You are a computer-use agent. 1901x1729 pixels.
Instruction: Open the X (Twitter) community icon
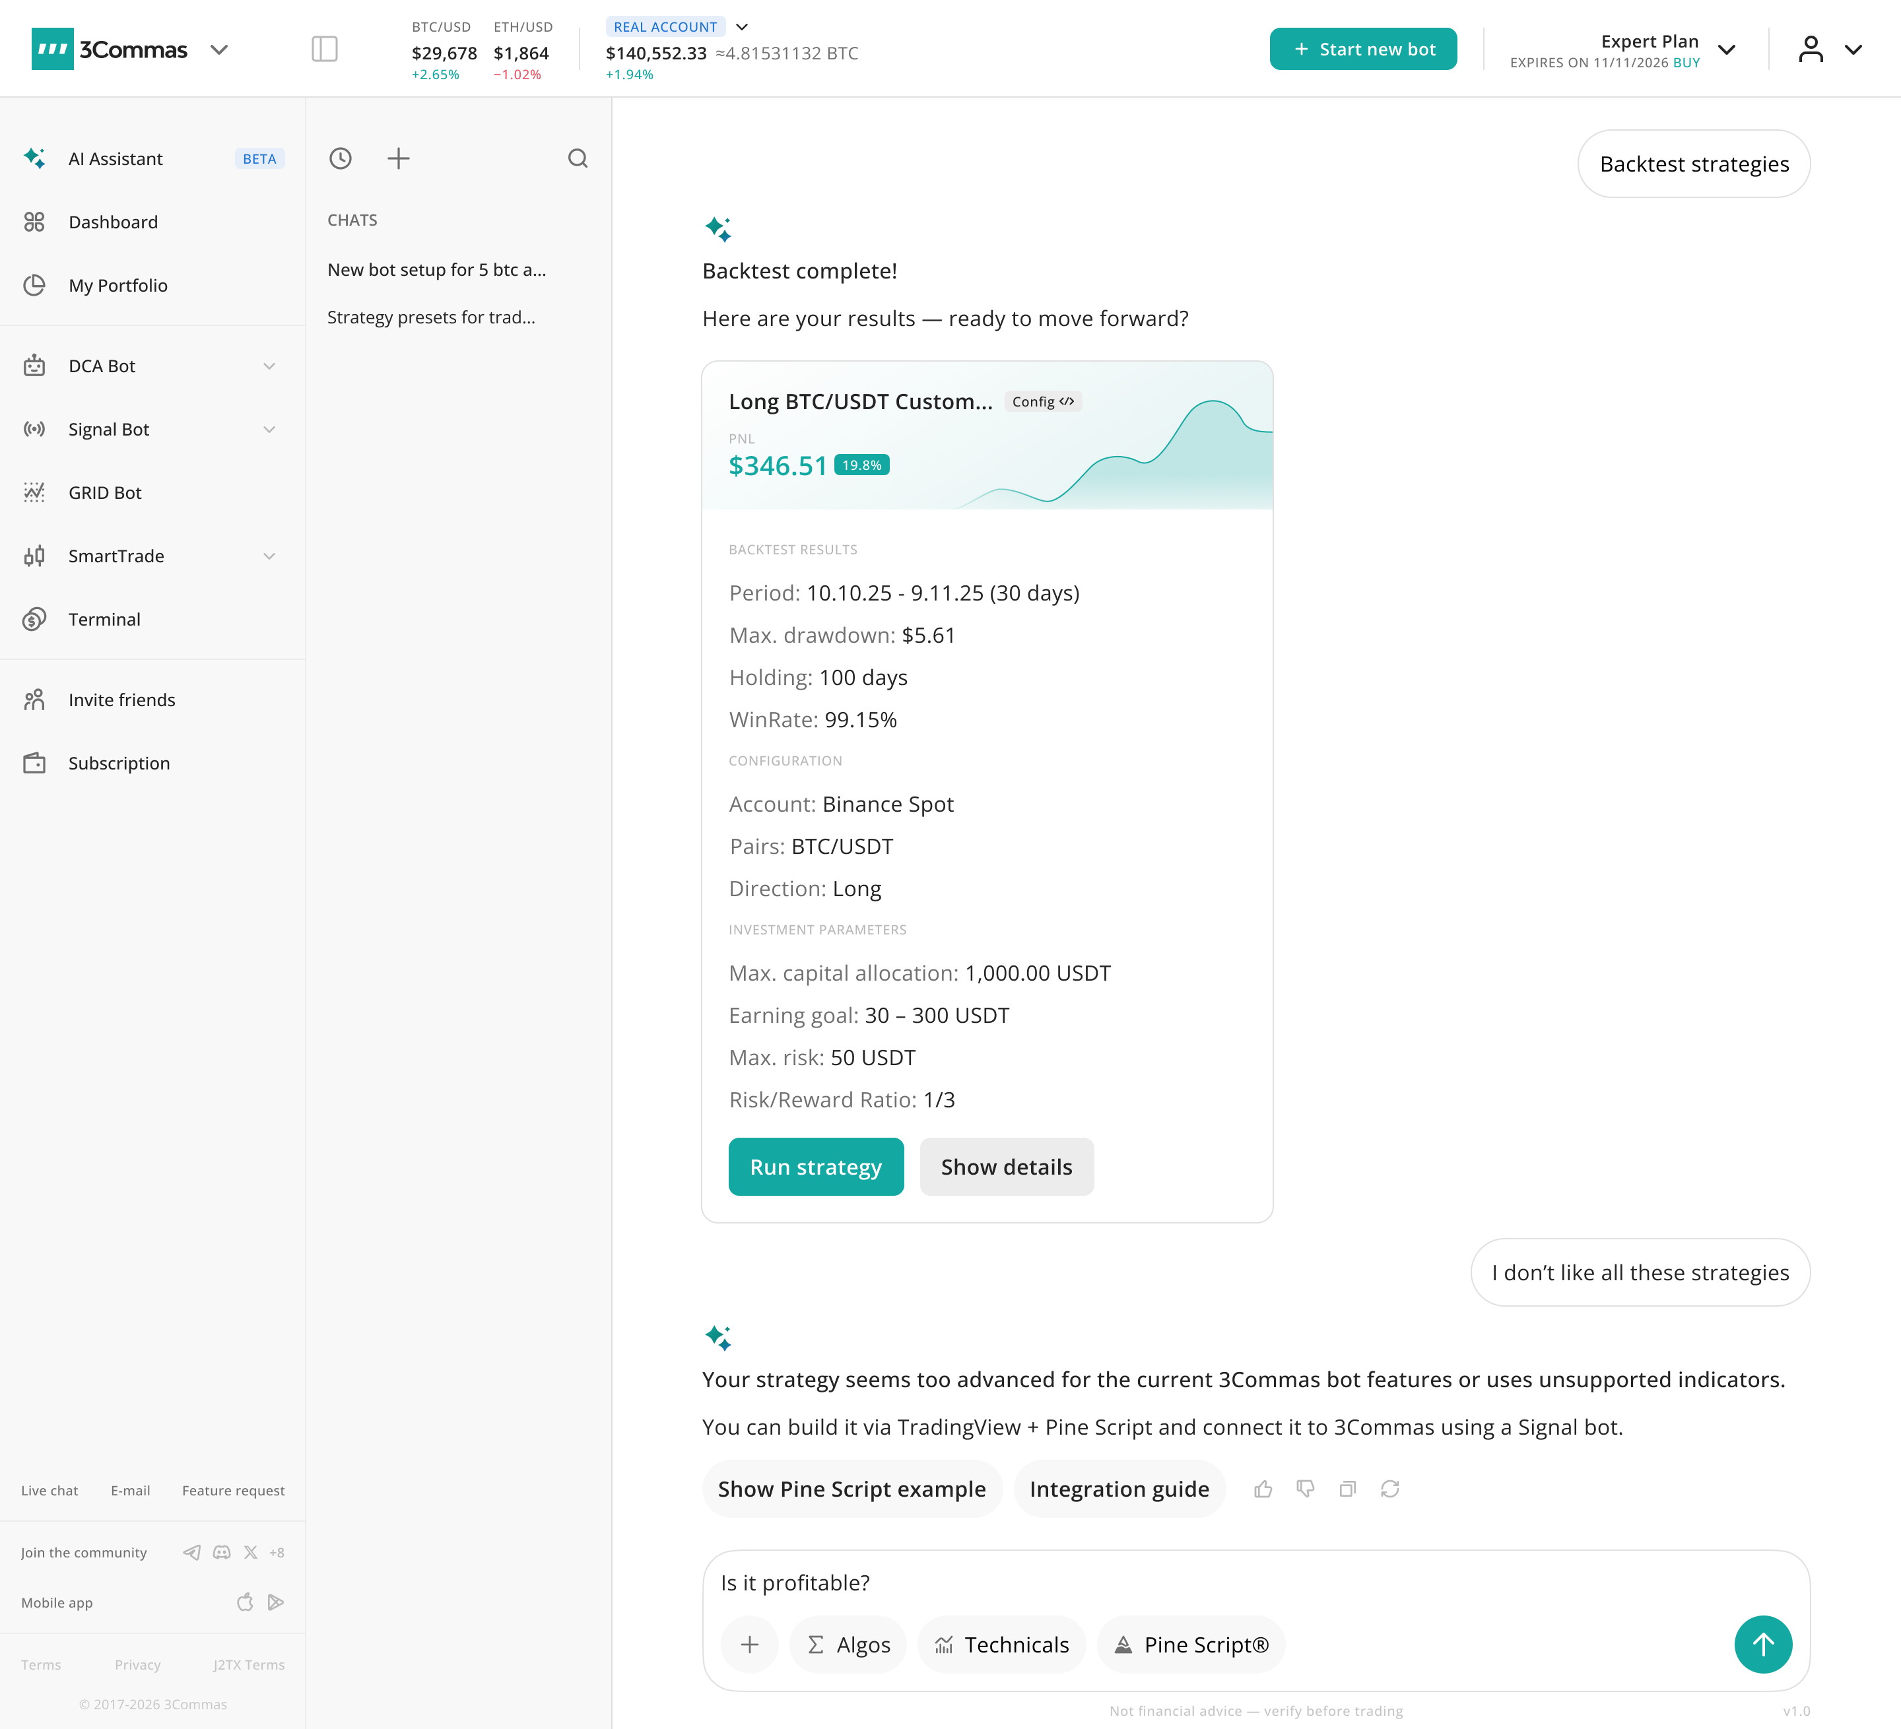(x=251, y=1551)
